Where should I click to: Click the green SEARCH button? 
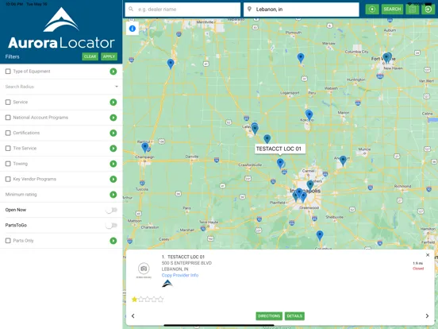[x=392, y=10]
